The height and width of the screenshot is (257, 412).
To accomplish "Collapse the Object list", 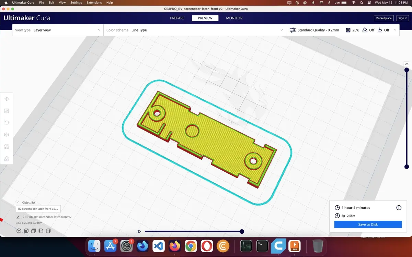I will pos(18,203).
